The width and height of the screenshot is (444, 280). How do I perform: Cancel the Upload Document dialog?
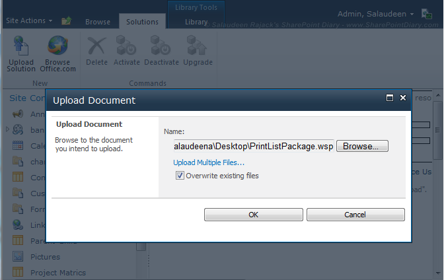pyautogui.click(x=355, y=215)
